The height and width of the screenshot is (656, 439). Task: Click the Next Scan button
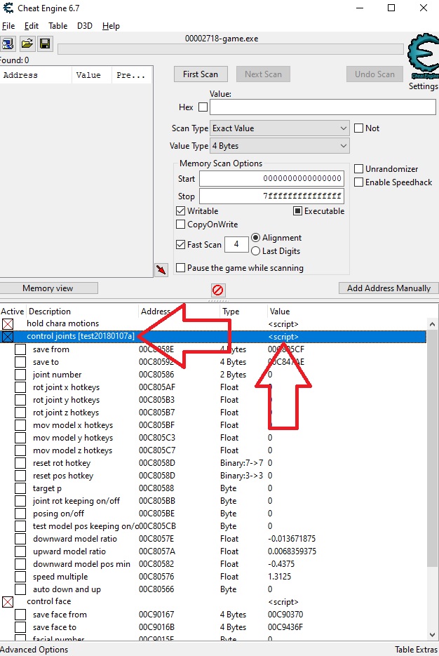coord(264,74)
